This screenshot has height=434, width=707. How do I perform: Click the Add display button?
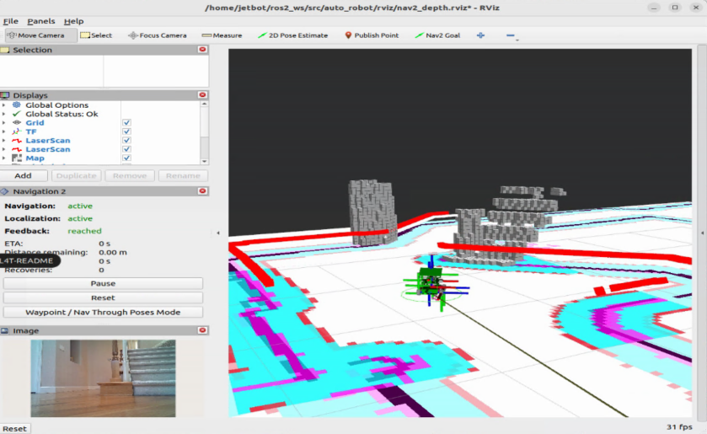point(24,175)
